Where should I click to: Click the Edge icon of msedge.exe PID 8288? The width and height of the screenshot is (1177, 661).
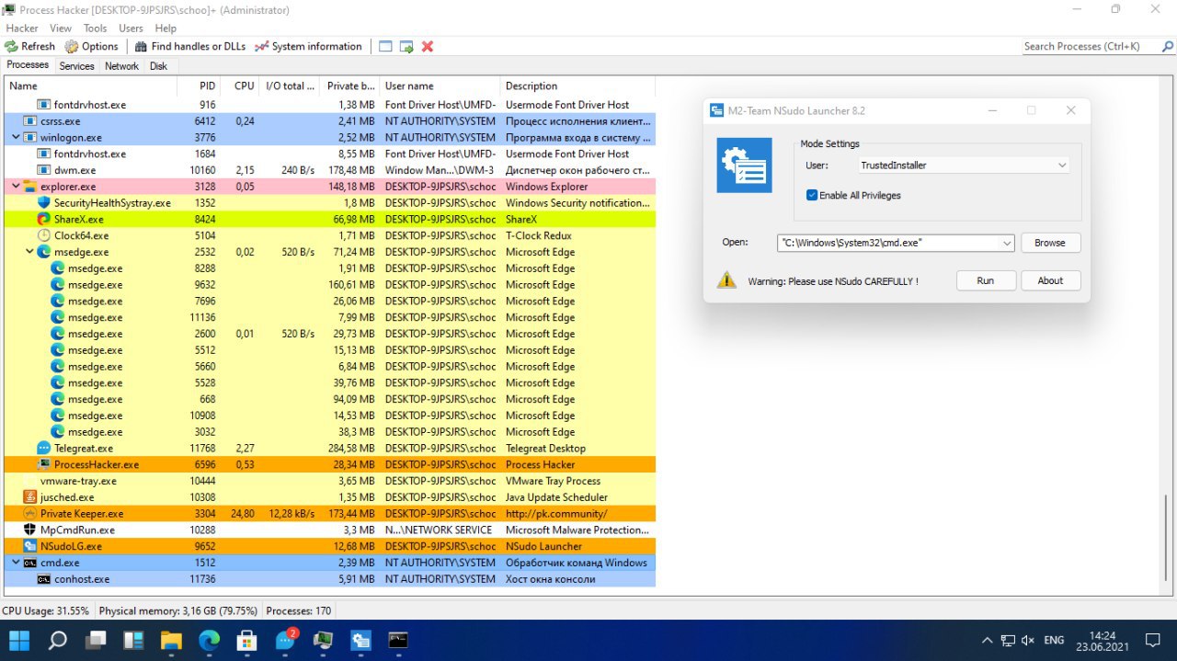tap(58, 268)
